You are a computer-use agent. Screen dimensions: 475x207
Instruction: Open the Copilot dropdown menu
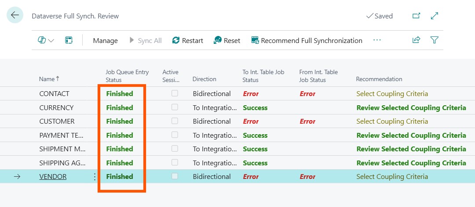pyautogui.click(x=46, y=40)
